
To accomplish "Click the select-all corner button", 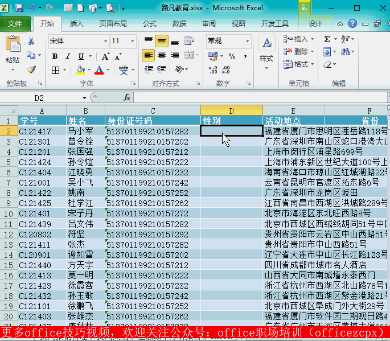I will tap(9, 110).
